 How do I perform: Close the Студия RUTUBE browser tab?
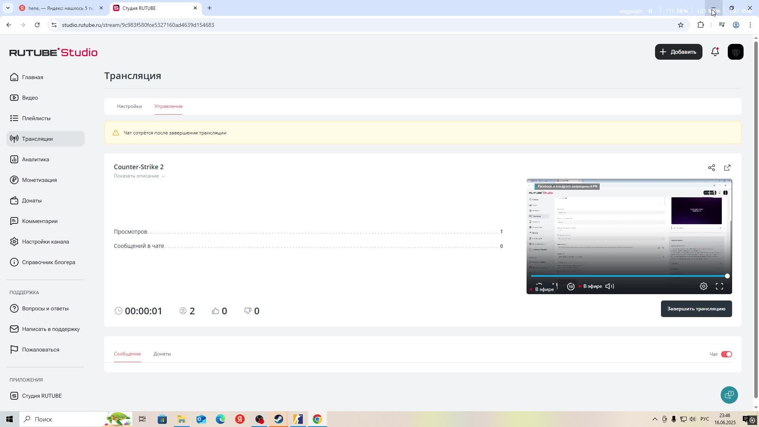click(195, 8)
